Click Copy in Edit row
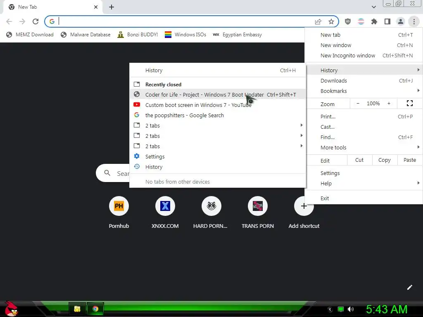The height and width of the screenshot is (317, 423). 385,160
